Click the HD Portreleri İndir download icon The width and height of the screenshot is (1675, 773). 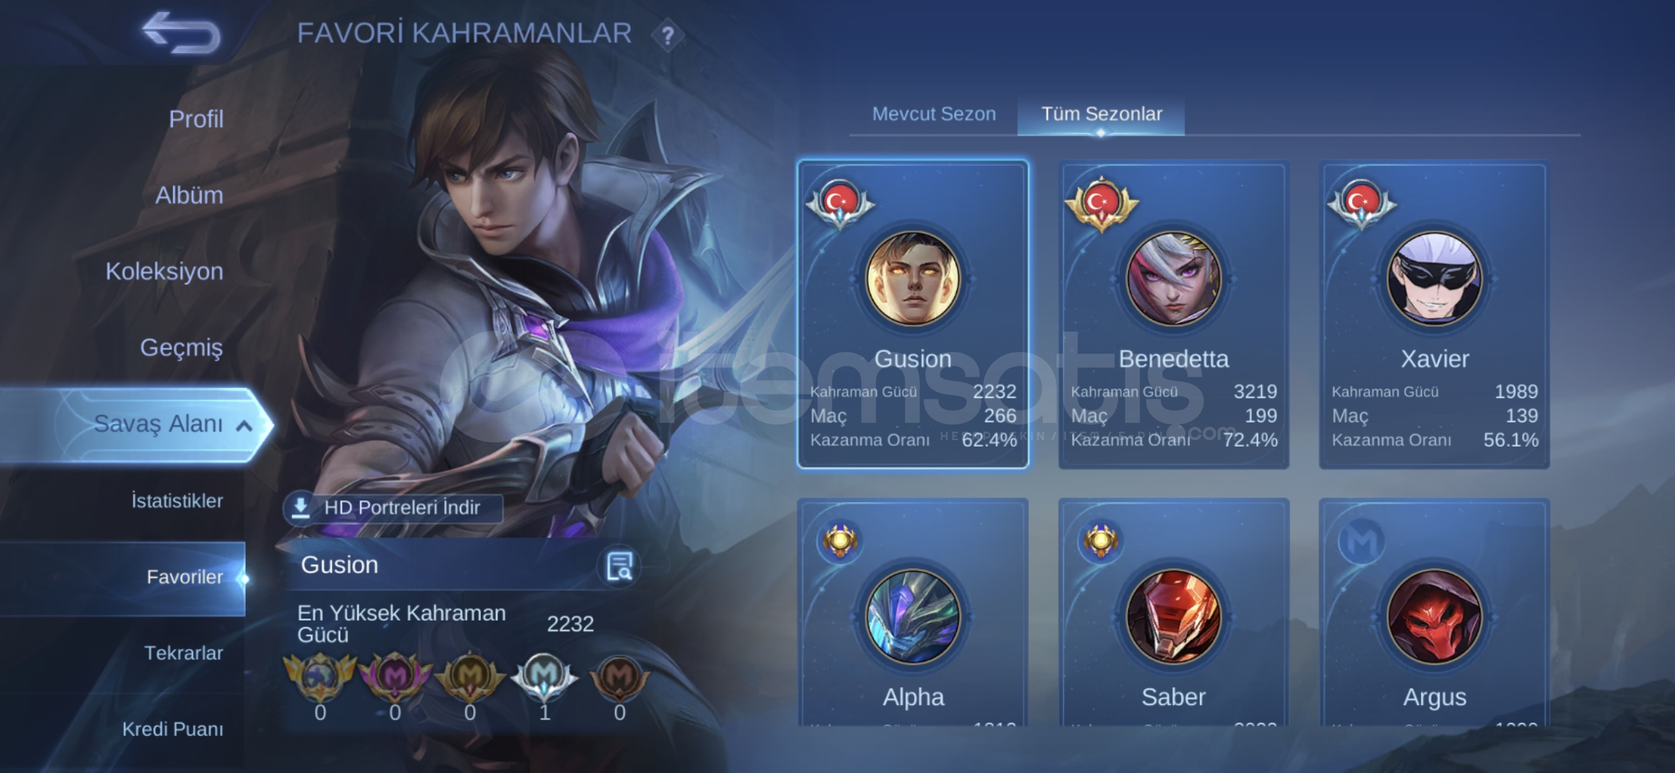(301, 507)
